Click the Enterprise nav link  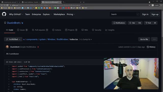click(36, 14)
